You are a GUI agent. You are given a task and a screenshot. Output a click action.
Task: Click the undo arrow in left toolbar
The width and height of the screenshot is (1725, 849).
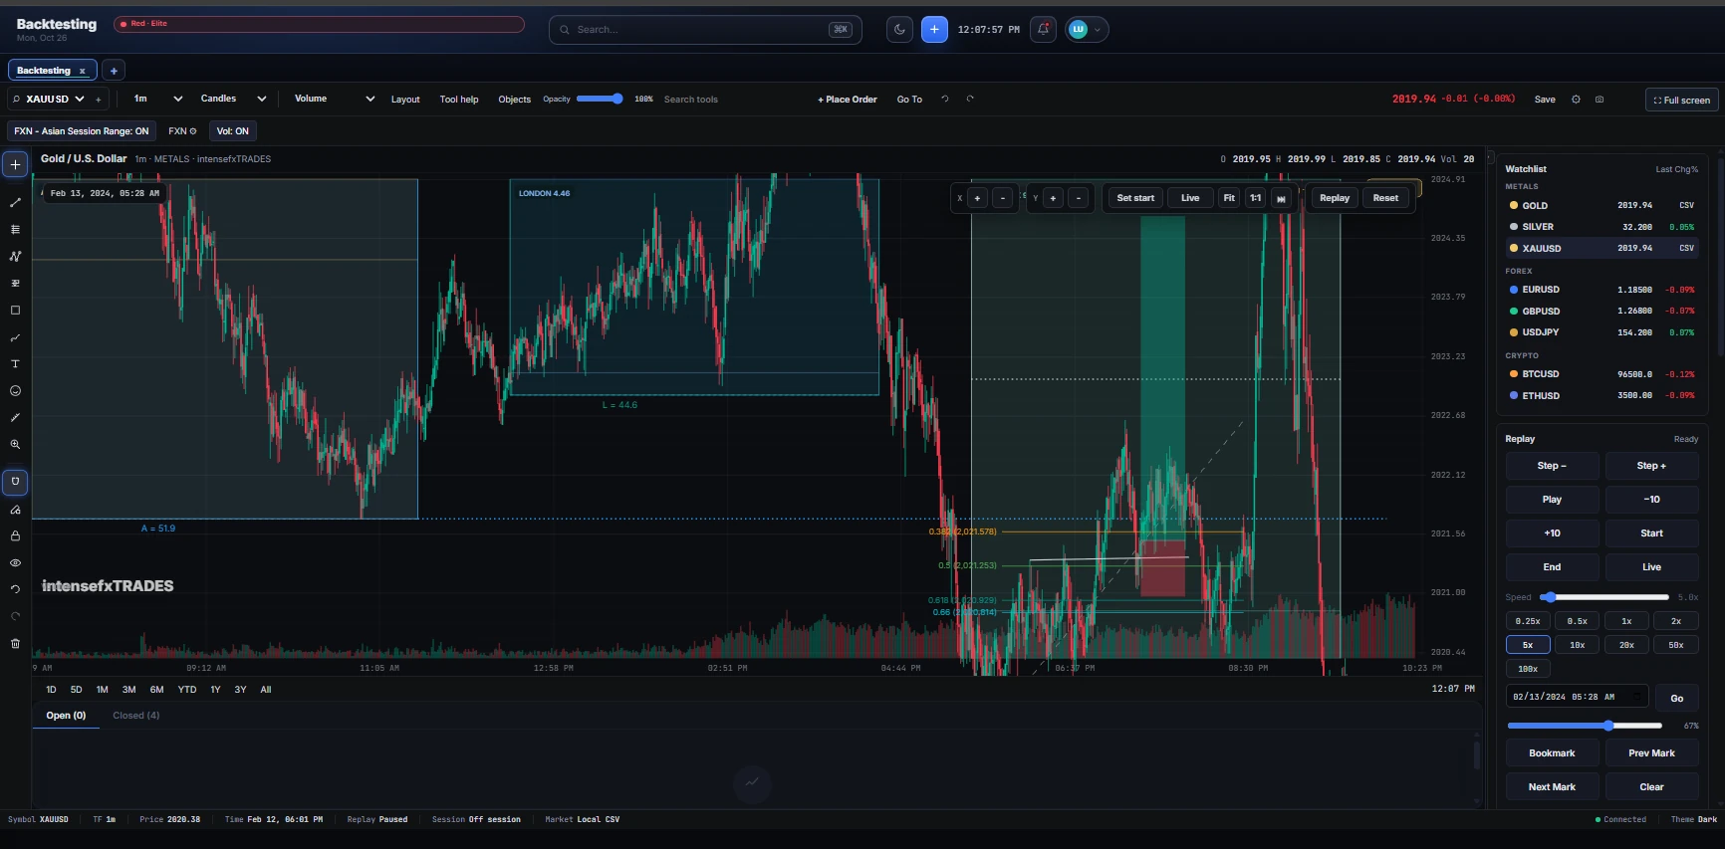pyautogui.click(x=15, y=589)
